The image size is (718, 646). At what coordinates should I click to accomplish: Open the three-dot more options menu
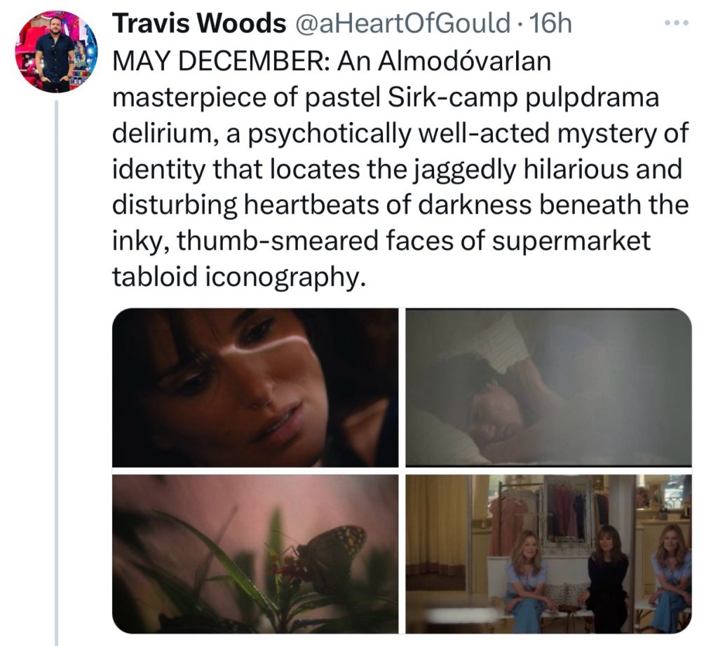[677, 22]
